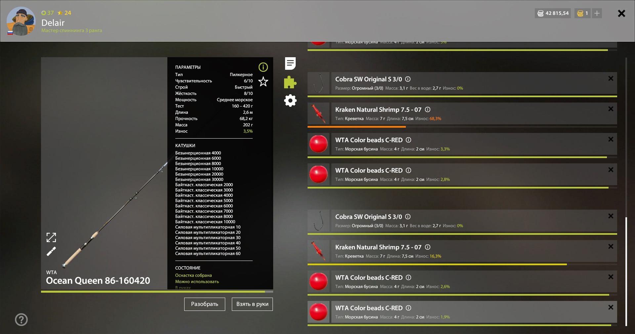
Task: Click the star rank 24 indicator
Action: 64,13
